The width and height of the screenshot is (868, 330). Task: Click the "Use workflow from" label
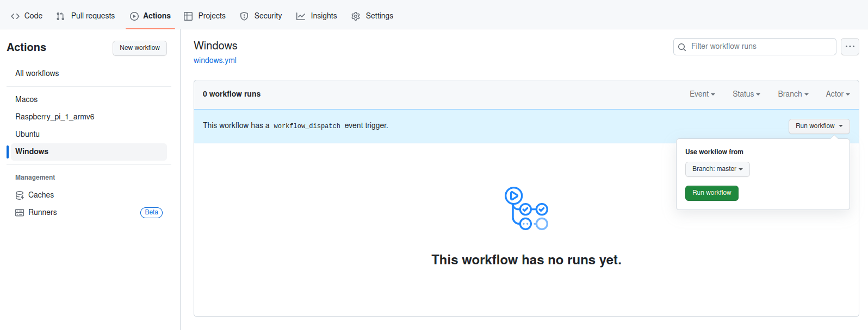(714, 152)
